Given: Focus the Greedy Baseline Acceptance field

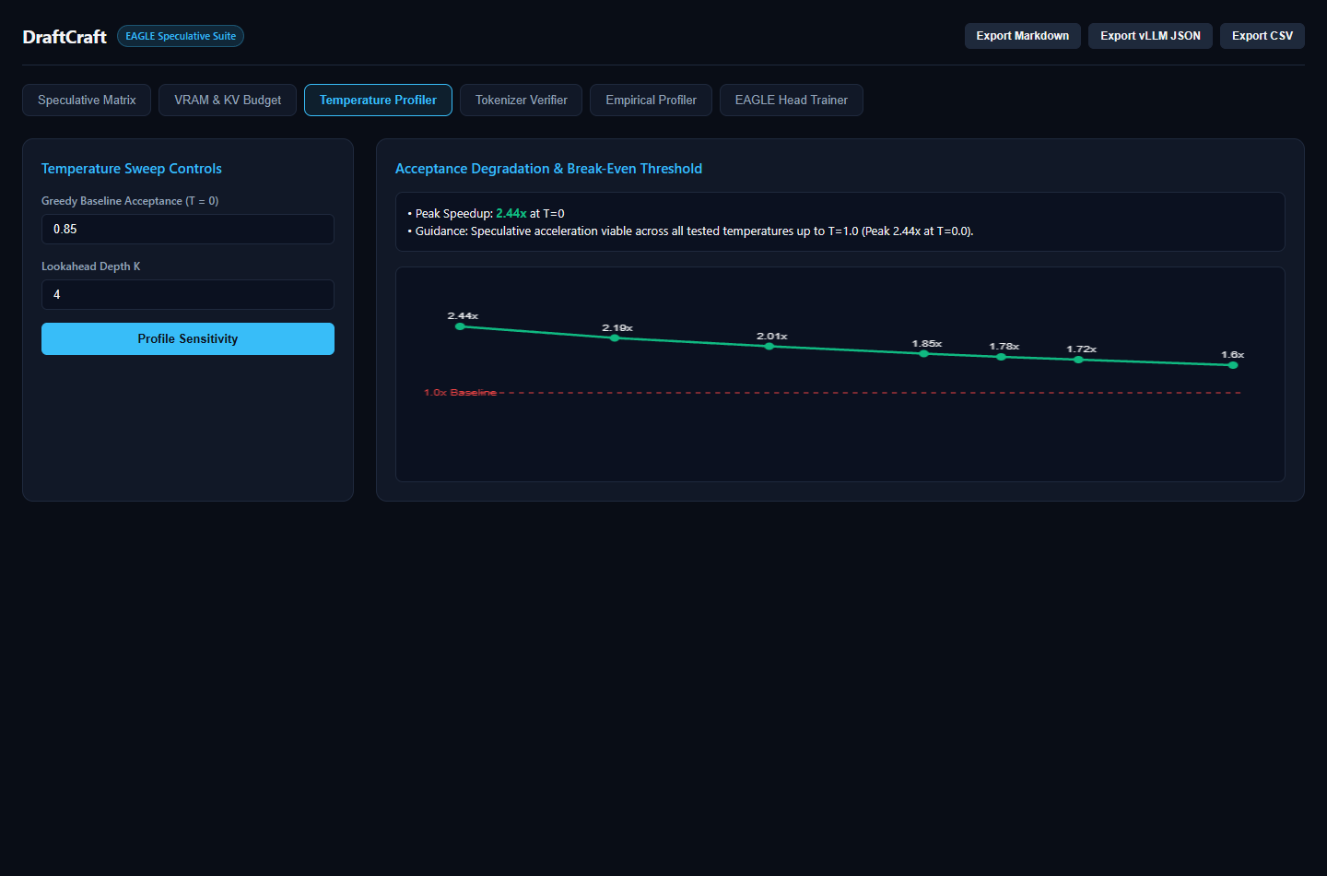Looking at the screenshot, I should [x=188, y=229].
